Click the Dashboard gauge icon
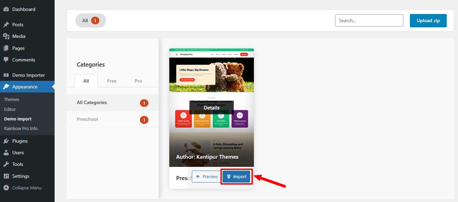 click(6, 9)
